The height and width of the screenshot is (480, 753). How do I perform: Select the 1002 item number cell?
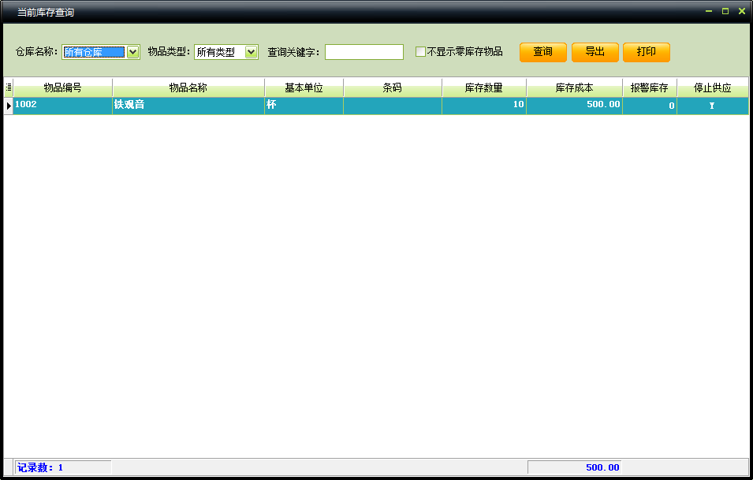[63, 106]
